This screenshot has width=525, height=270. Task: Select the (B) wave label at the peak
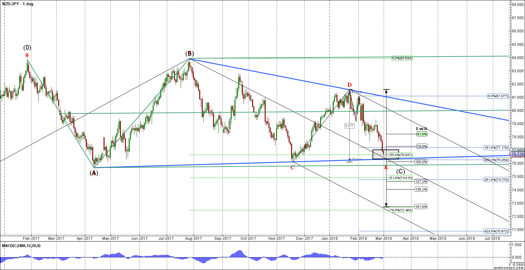[189, 53]
